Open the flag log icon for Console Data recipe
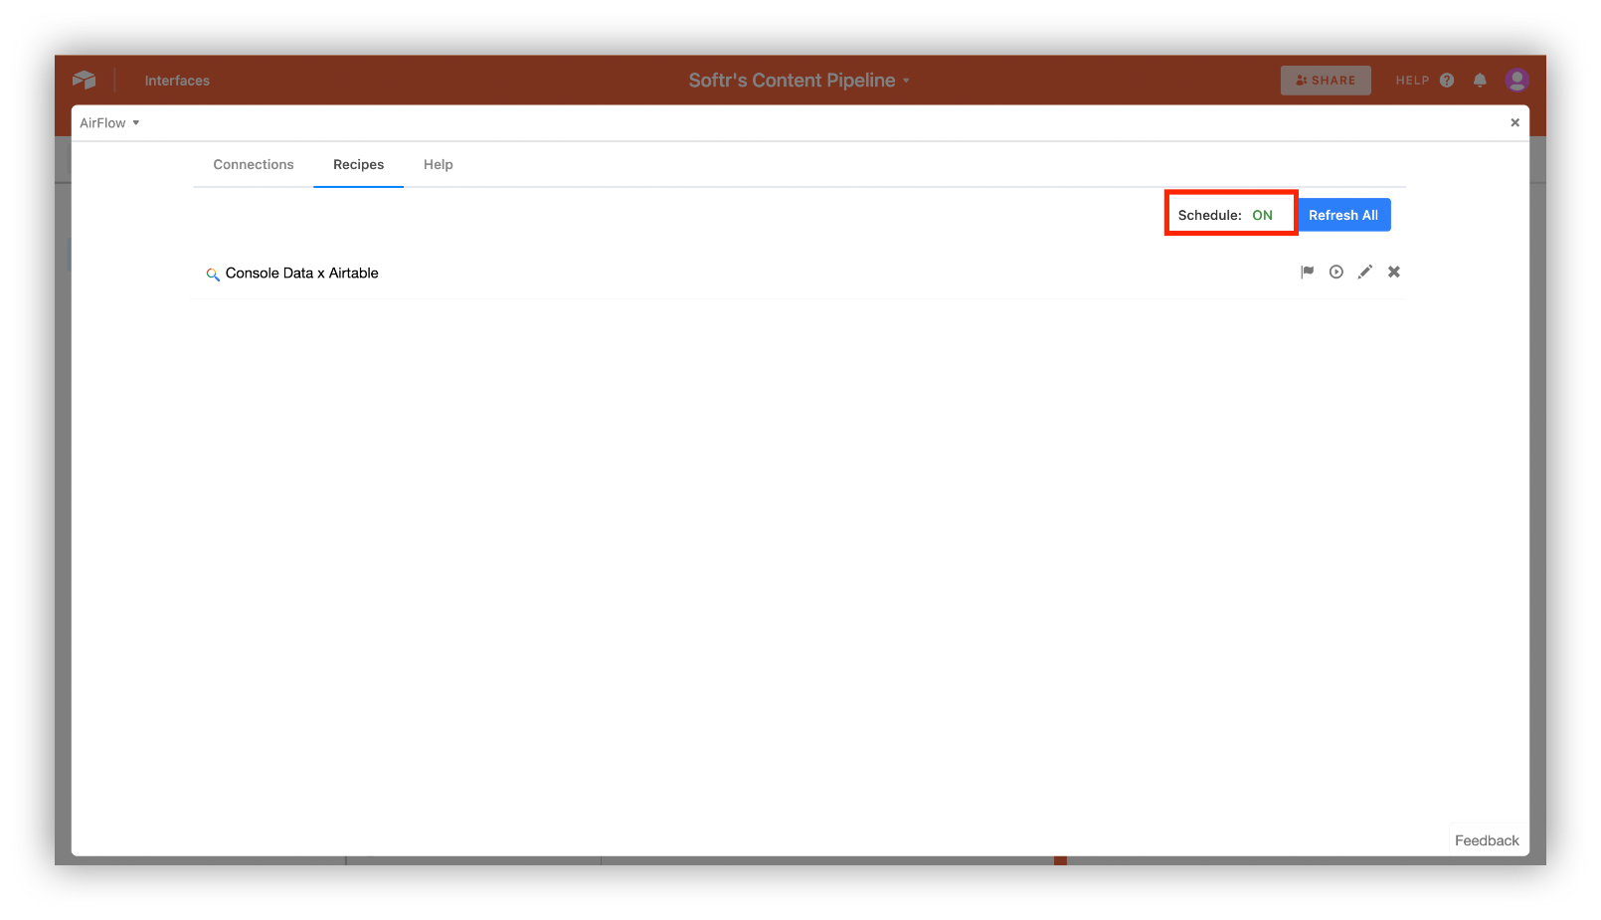This screenshot has width=1601, height=920. pyautogui.click(x=1308, y=272)
